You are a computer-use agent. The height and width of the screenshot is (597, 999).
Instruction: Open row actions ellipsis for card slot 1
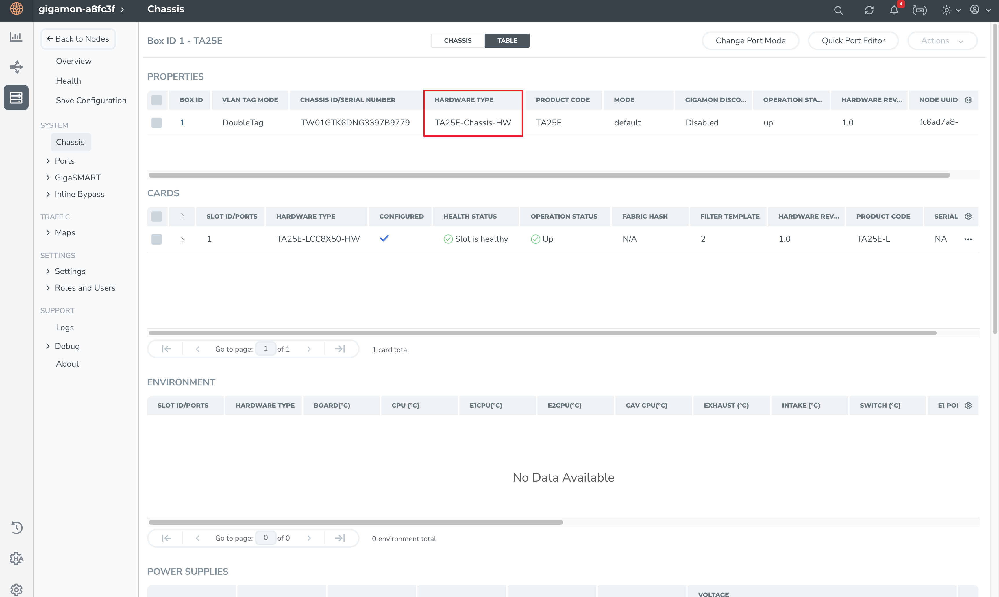click(x=968, y=239)
